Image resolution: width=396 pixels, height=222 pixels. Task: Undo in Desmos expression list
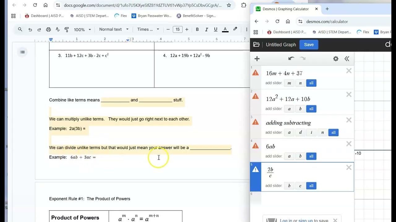click(291, 59)
